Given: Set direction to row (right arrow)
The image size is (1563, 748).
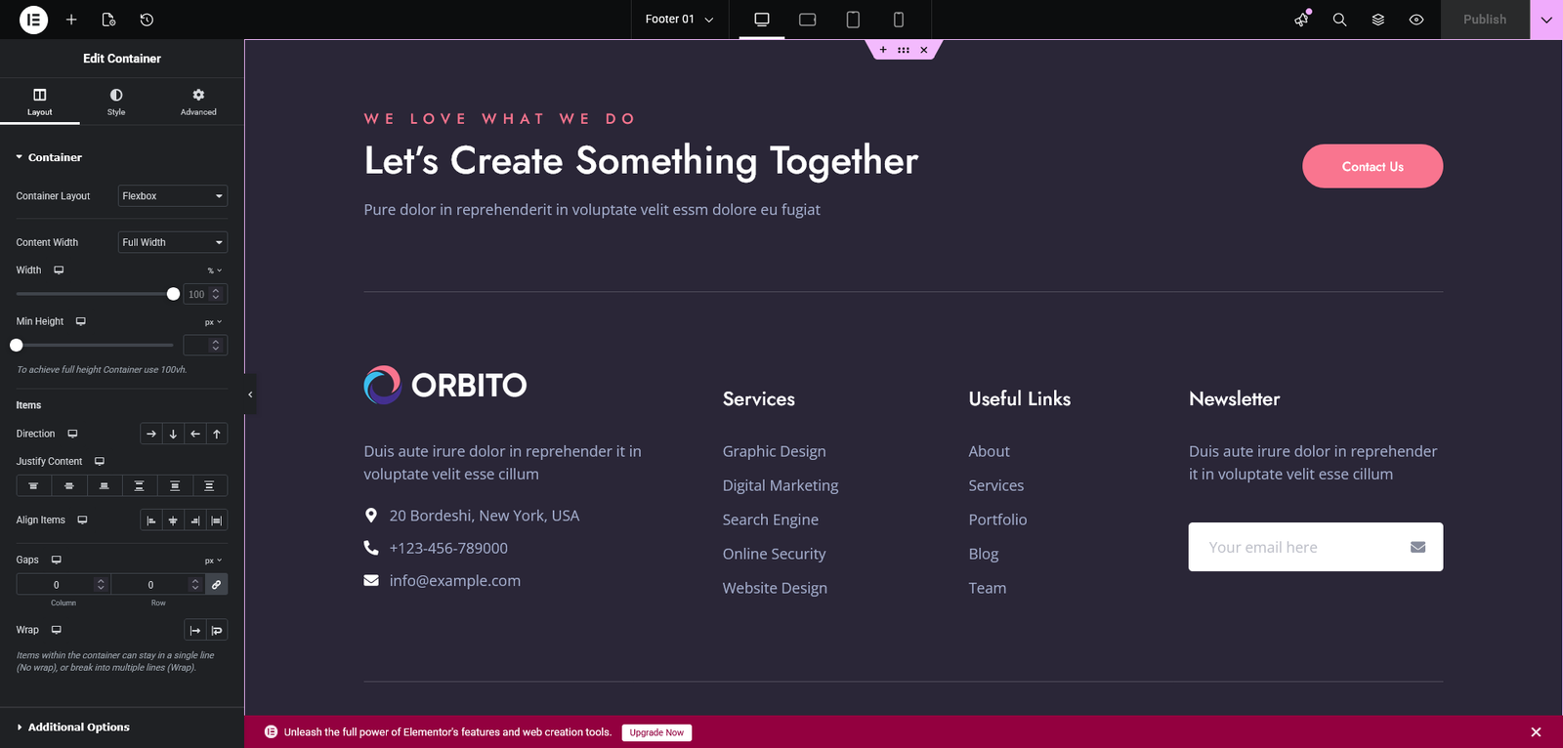Looking at the screenshot, I should 151,434.
